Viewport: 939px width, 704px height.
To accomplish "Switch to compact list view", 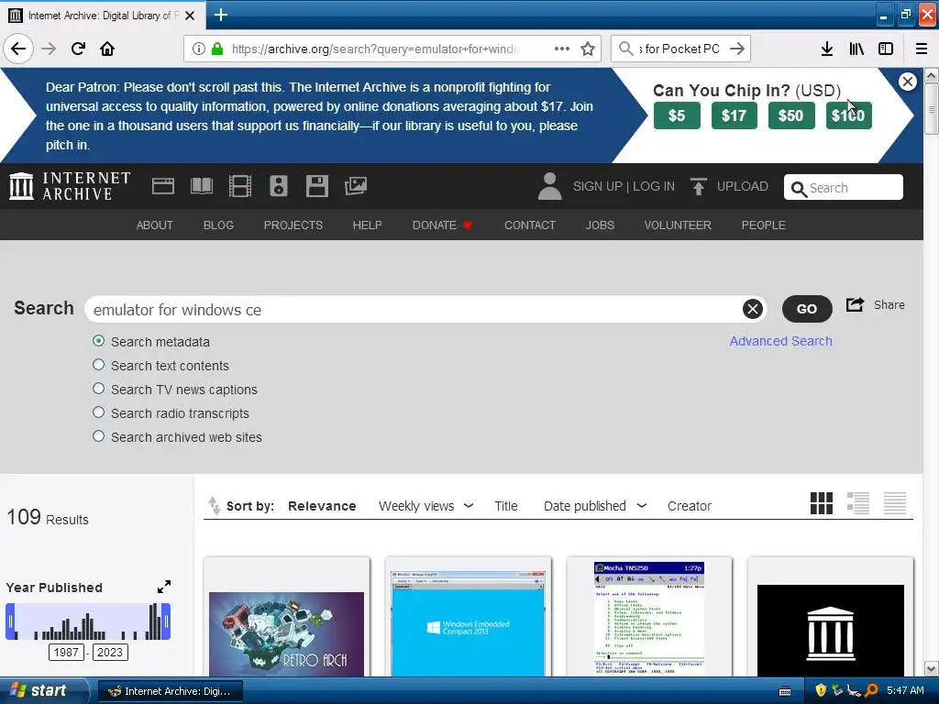I will point(895,503).
